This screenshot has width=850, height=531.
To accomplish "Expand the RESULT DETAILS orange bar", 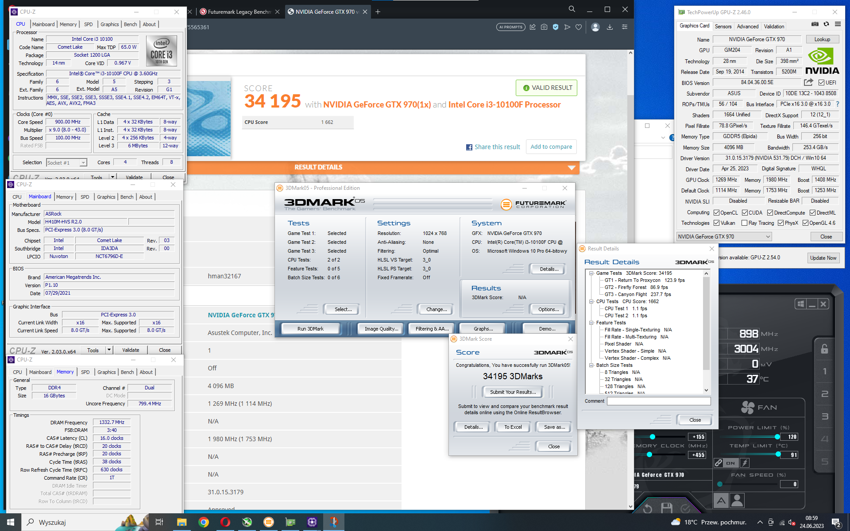I will coord(383,167).
